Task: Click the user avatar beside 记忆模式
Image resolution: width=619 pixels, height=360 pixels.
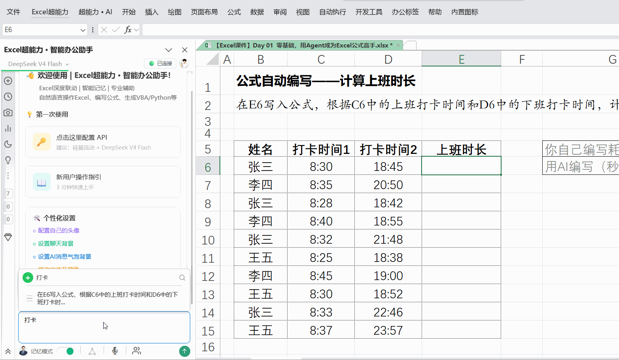Action: [x=23, y=351]
